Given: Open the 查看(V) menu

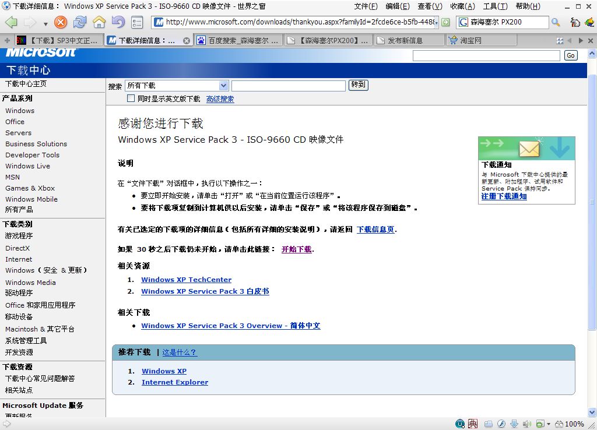Looking at the screenshot, I should point(430,6).
